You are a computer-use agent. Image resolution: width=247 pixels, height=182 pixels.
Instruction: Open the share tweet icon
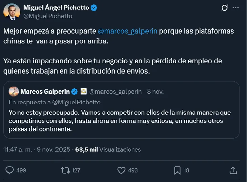(233, 170)
